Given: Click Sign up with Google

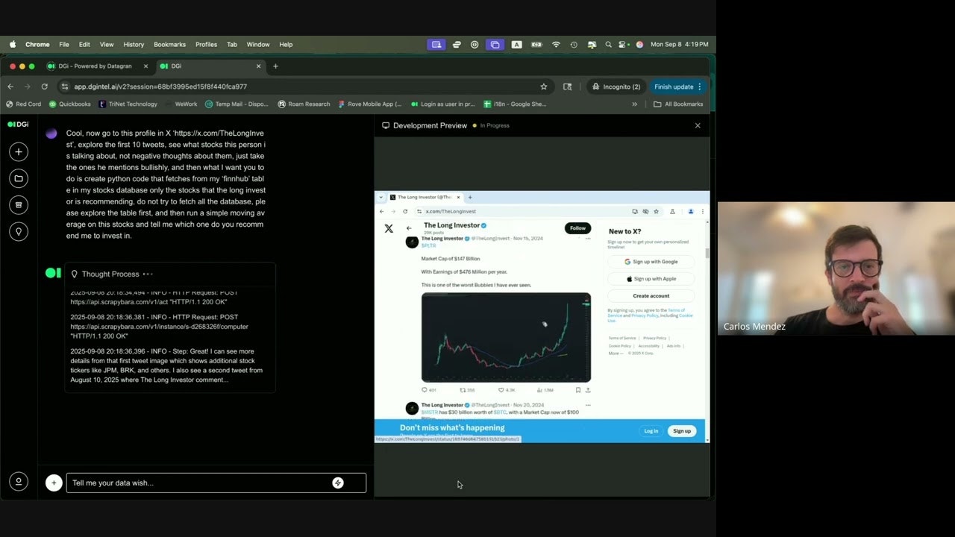Looking at the screenshot, I should (651, 262).
